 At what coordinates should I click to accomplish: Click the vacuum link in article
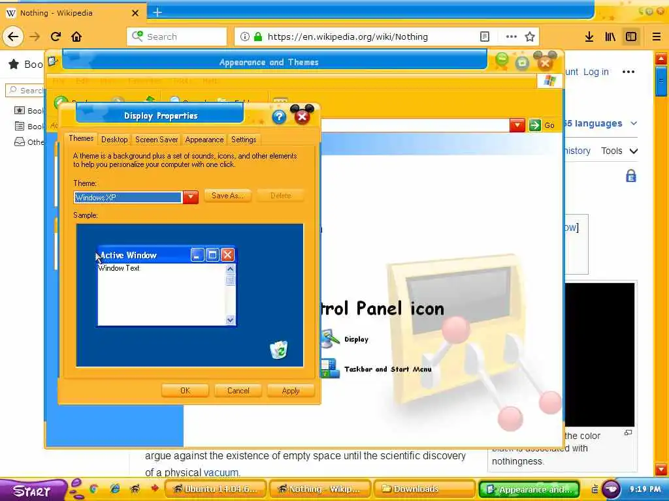tap(221, 472)
